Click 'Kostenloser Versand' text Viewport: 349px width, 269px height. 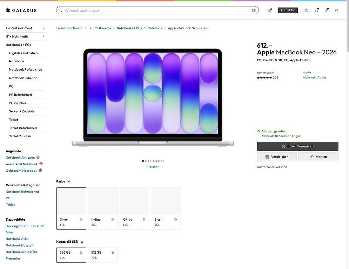272,167
